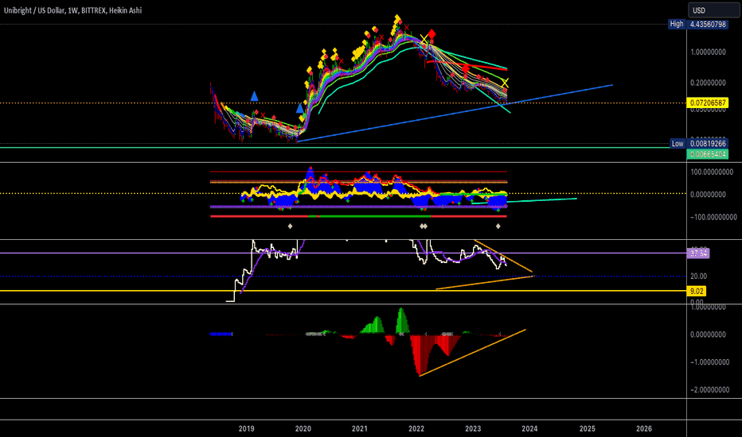Screen dimensions: 742x437
Task: Click the red circle marker on the 2023 downtrend
Action: (x=466, y=69)
